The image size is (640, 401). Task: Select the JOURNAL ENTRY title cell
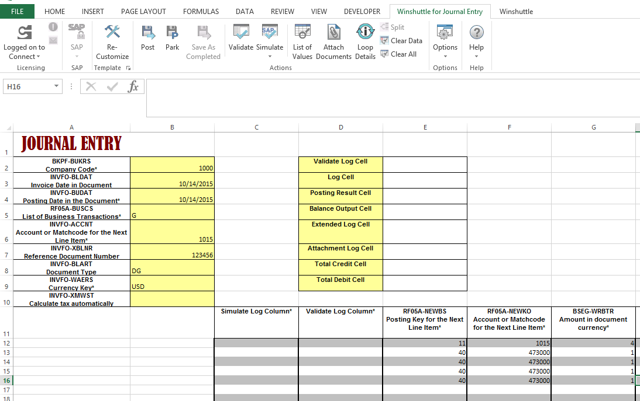pos(71,145)
